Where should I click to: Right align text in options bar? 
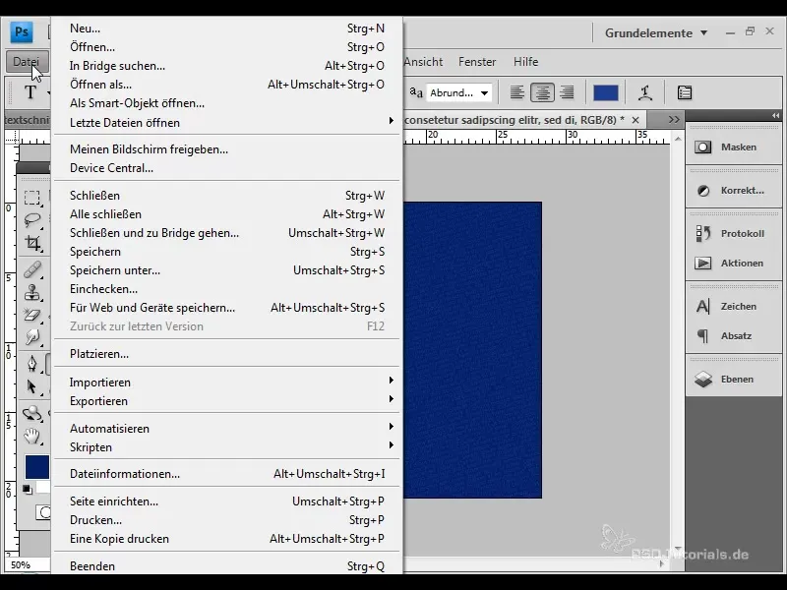pos(568,92)
